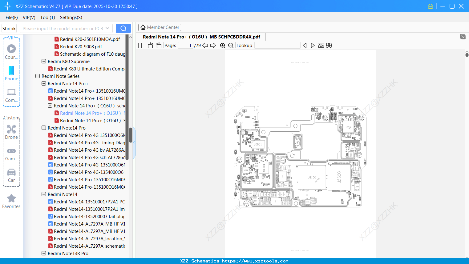Viewport: 469px width, 264px height.
Task: Collapse the Redmi Note14 Pro+ folder
Action: (44, 83)
